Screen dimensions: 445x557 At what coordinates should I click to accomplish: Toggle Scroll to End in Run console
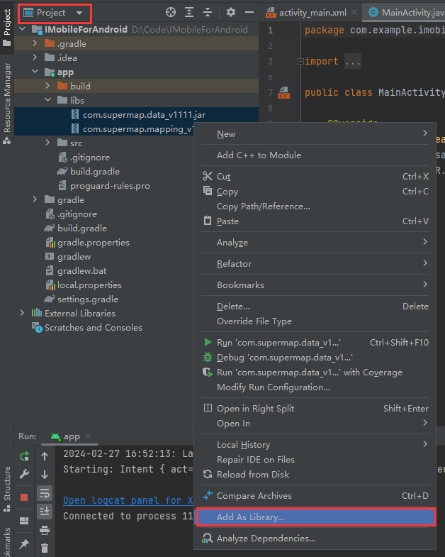(45, 511)
